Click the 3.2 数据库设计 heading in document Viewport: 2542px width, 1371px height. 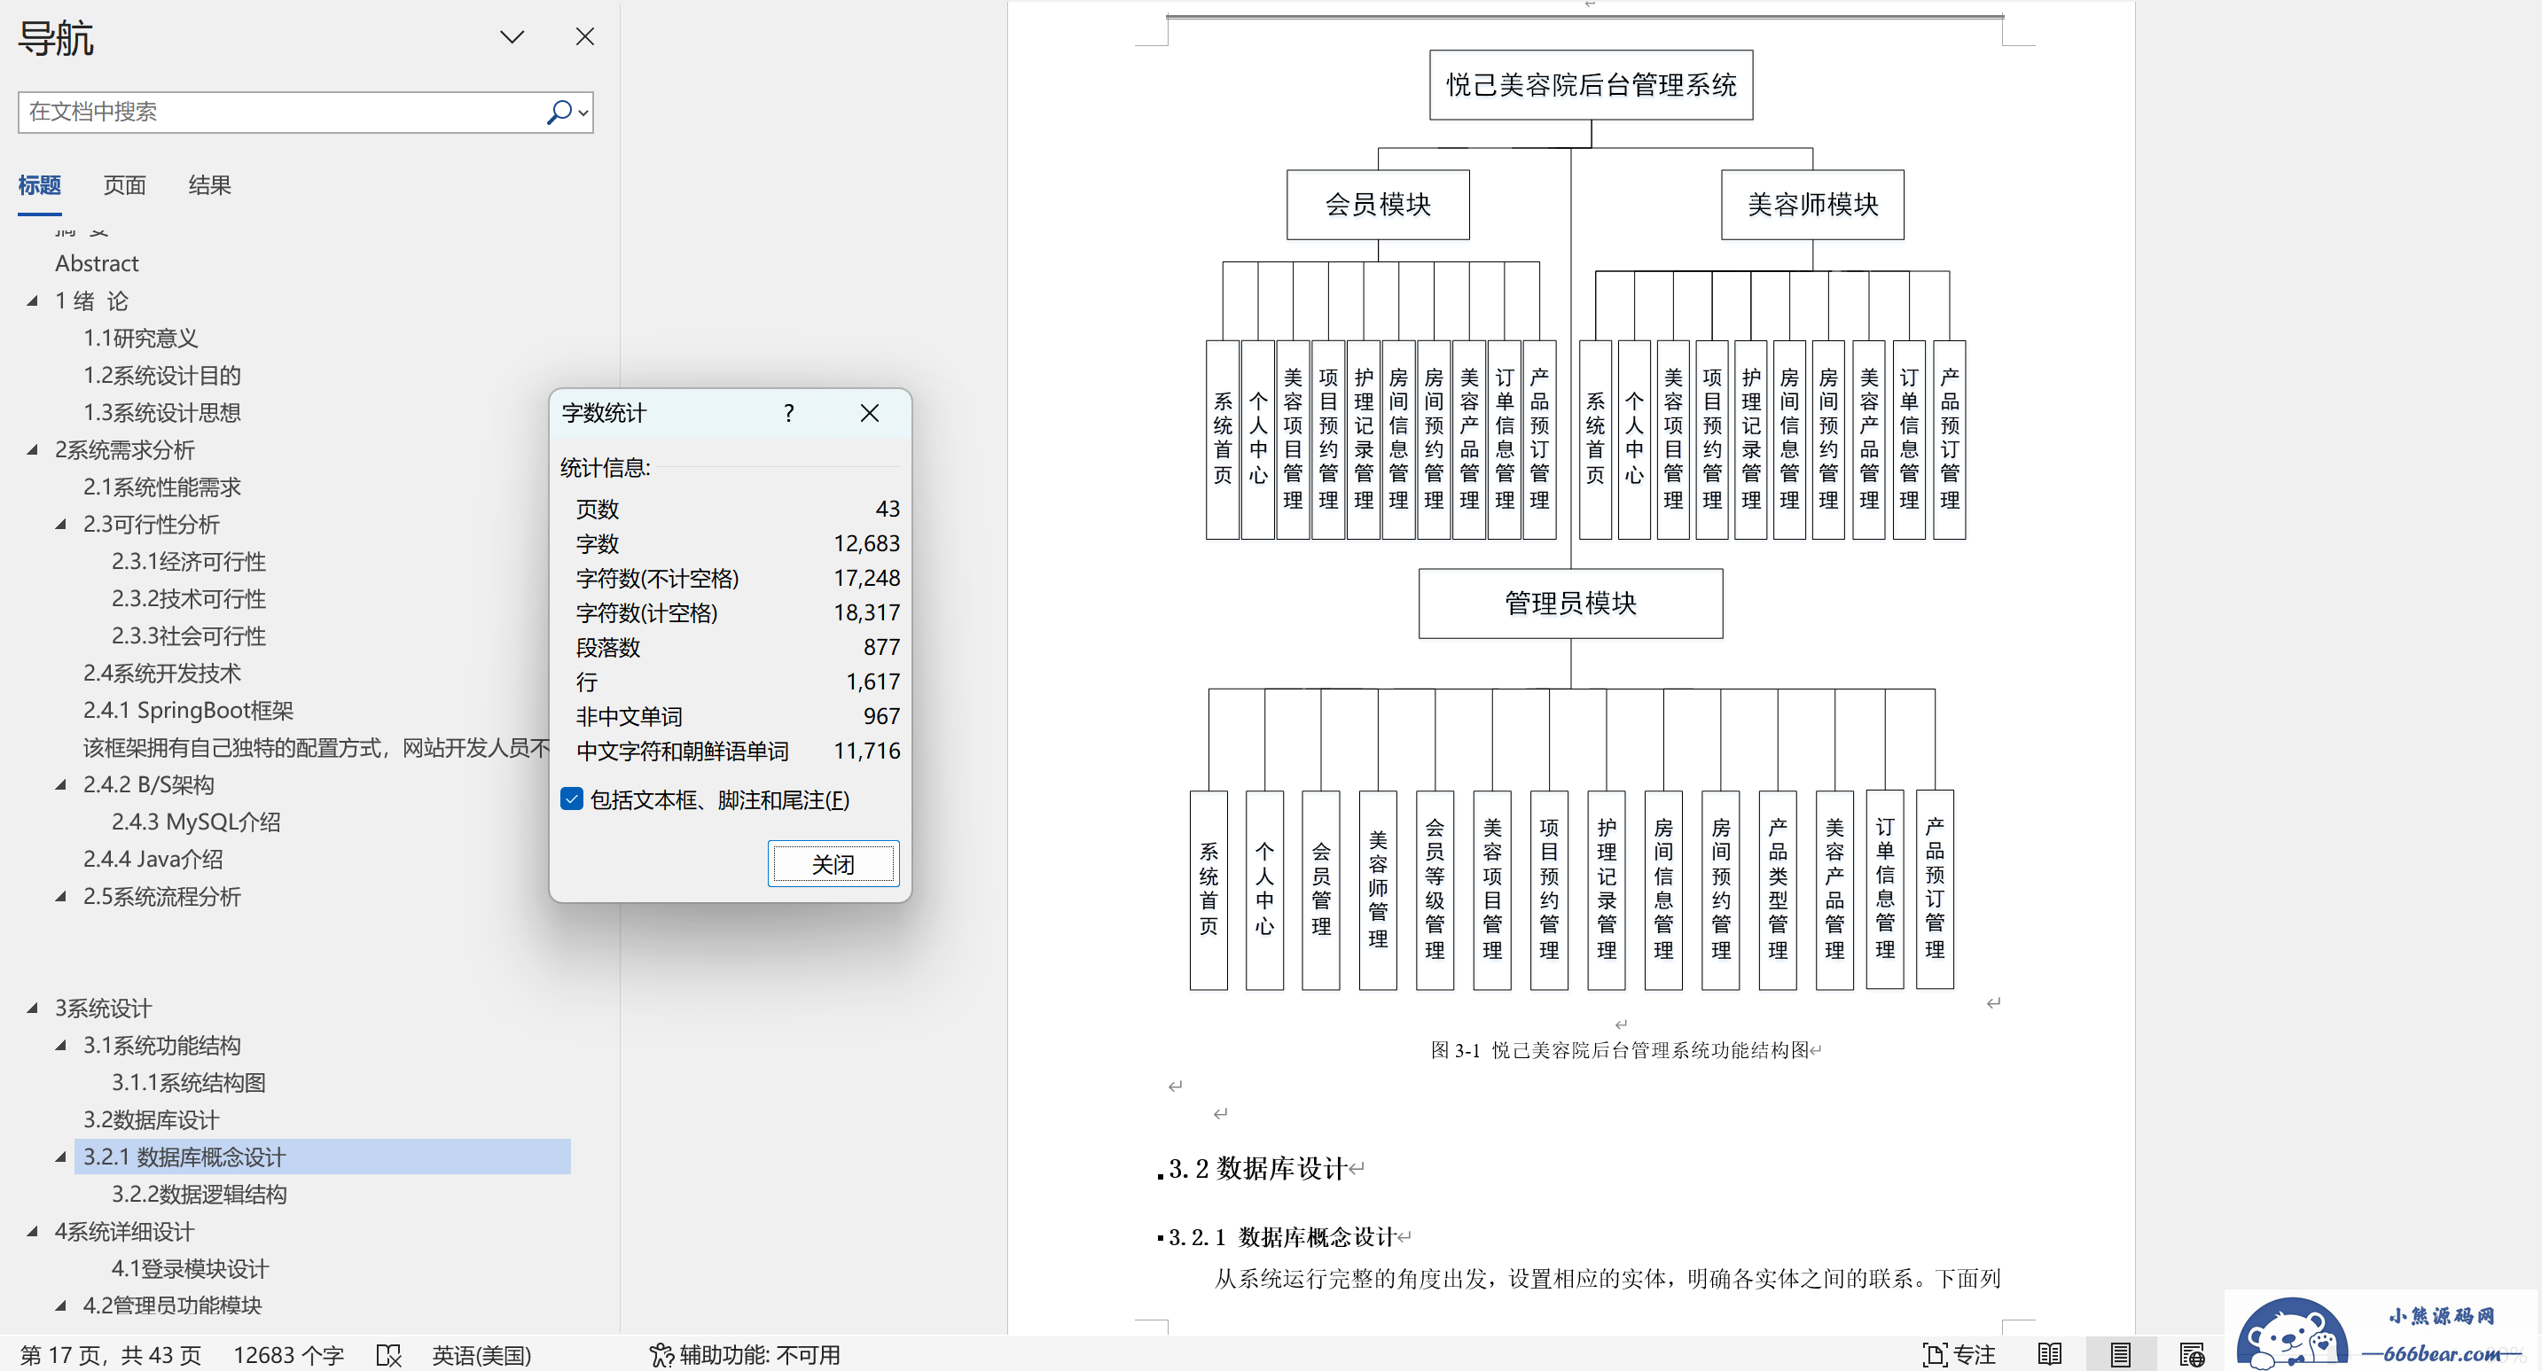(x=1257, y=1168)
